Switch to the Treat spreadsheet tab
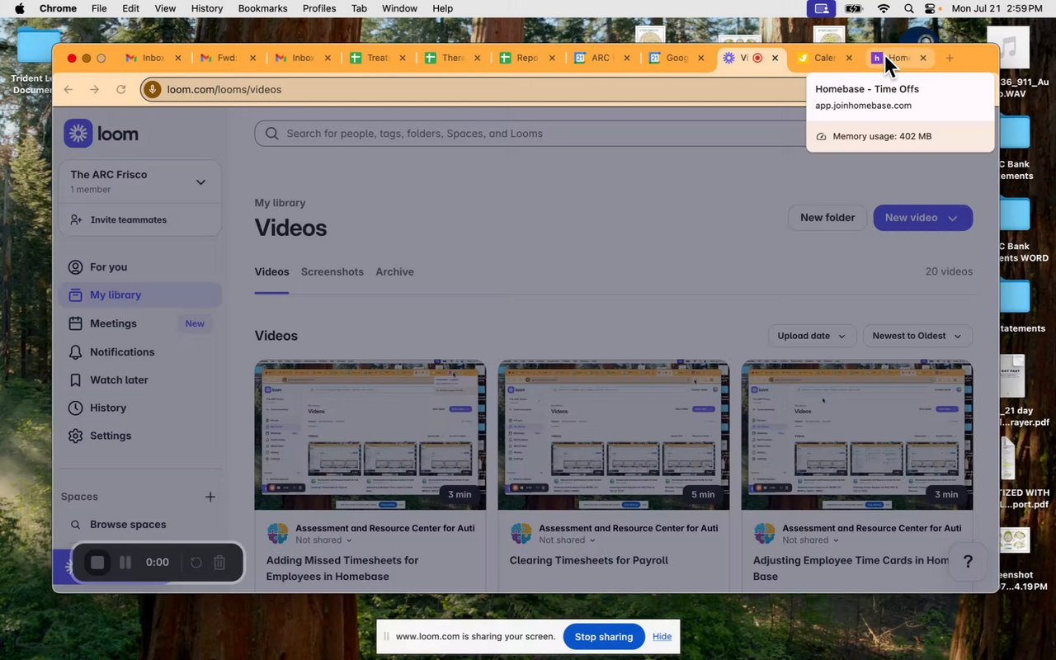This screenshot has height=660, width=1056. (378, 58)
